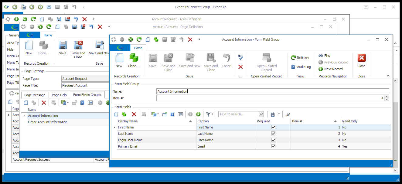402x184 pixels.
Task: Collapse the Form Field Group ribbon
Action: (388, 76)
